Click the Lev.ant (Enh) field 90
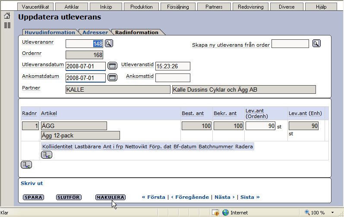This screenshot has width=344, height=217. click(303, 126)
